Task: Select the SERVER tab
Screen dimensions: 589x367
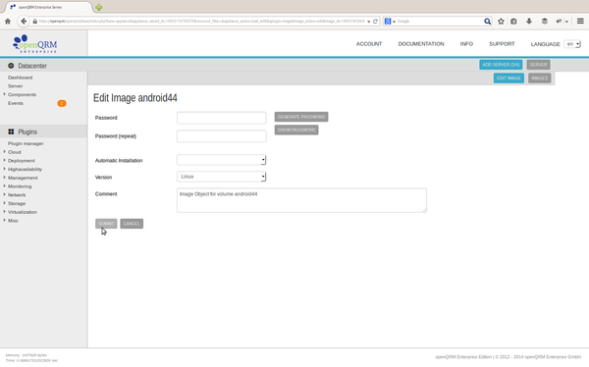Action: pyautogui.click(x=538, y=65)
